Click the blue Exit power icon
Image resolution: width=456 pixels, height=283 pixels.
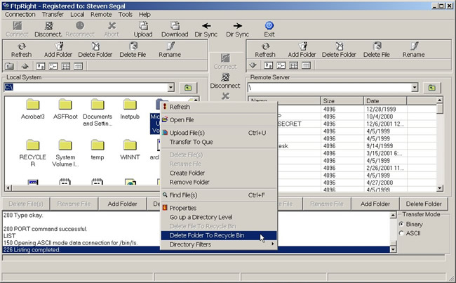click(269, 29)
